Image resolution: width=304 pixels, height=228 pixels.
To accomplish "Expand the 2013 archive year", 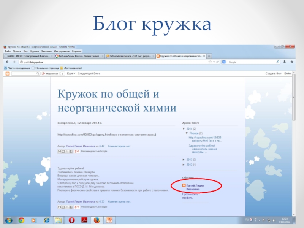I will pos(184,160).
